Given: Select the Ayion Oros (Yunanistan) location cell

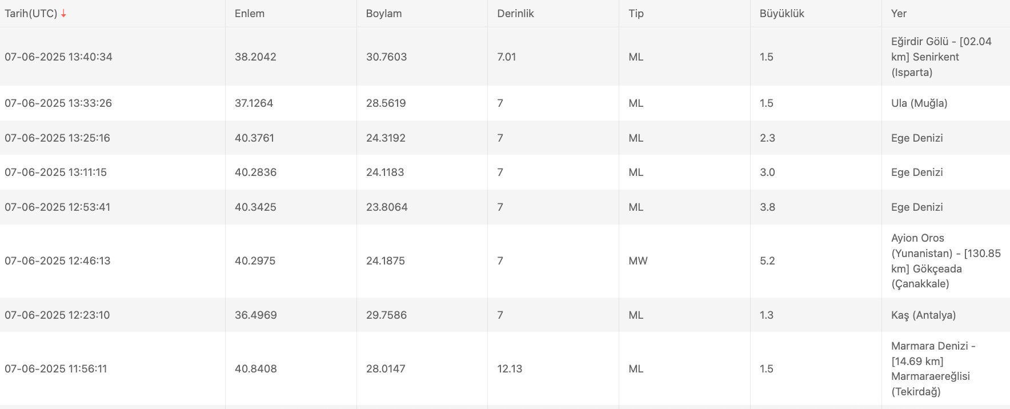Looking at the screenshot, I should pyautogui.click(x=945, y=261).
